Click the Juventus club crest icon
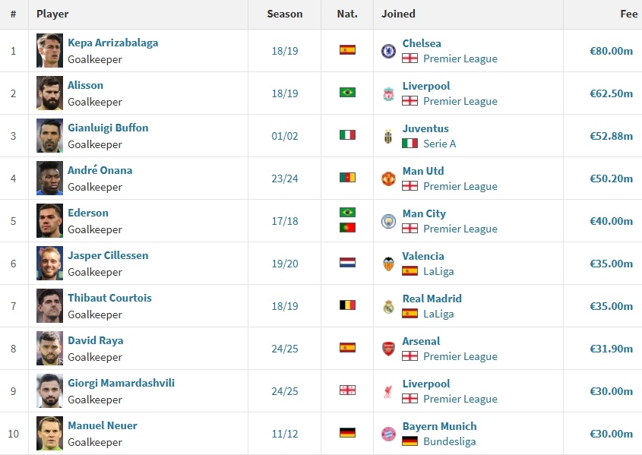 [388, 136]
